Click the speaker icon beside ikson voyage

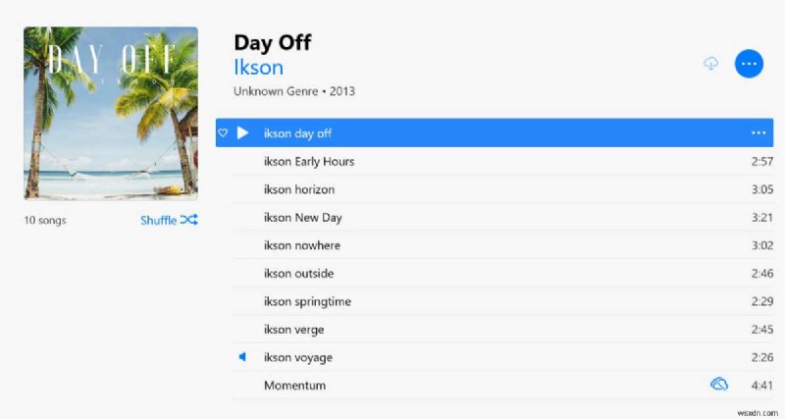coord(242,357)
